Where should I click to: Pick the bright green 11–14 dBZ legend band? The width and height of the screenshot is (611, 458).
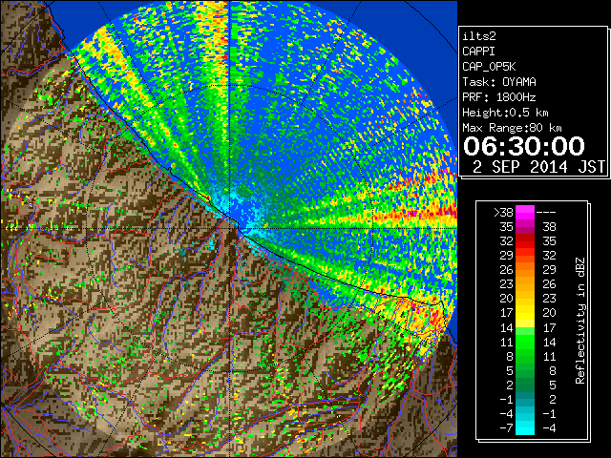click(525, 342)
